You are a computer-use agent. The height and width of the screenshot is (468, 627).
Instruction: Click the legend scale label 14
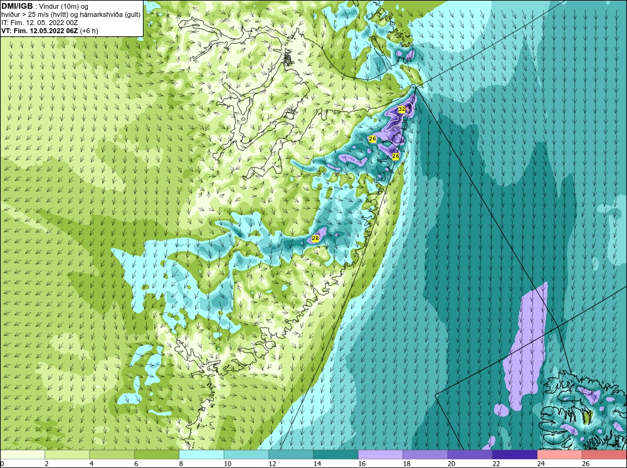click(x=317, y=464)
